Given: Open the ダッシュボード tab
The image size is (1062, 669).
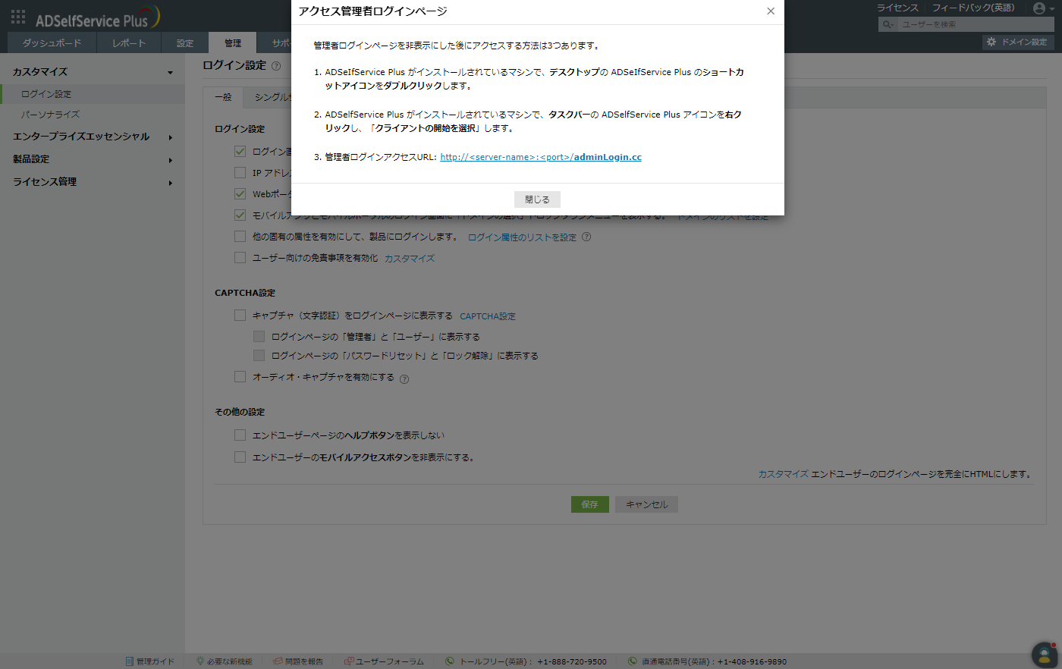Looking at the screenshot, I should pyautogui.click(x=52, y=43).
